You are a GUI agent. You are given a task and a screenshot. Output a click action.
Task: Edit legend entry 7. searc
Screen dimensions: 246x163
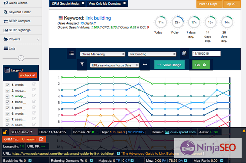pos(34,119)
